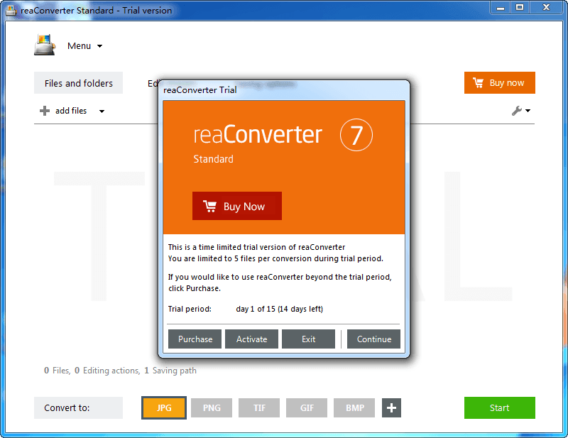The width and height of the screenshot is (568, 438).
Task: Click the Purchase button in the trial dialog
Action: [195, 339]
